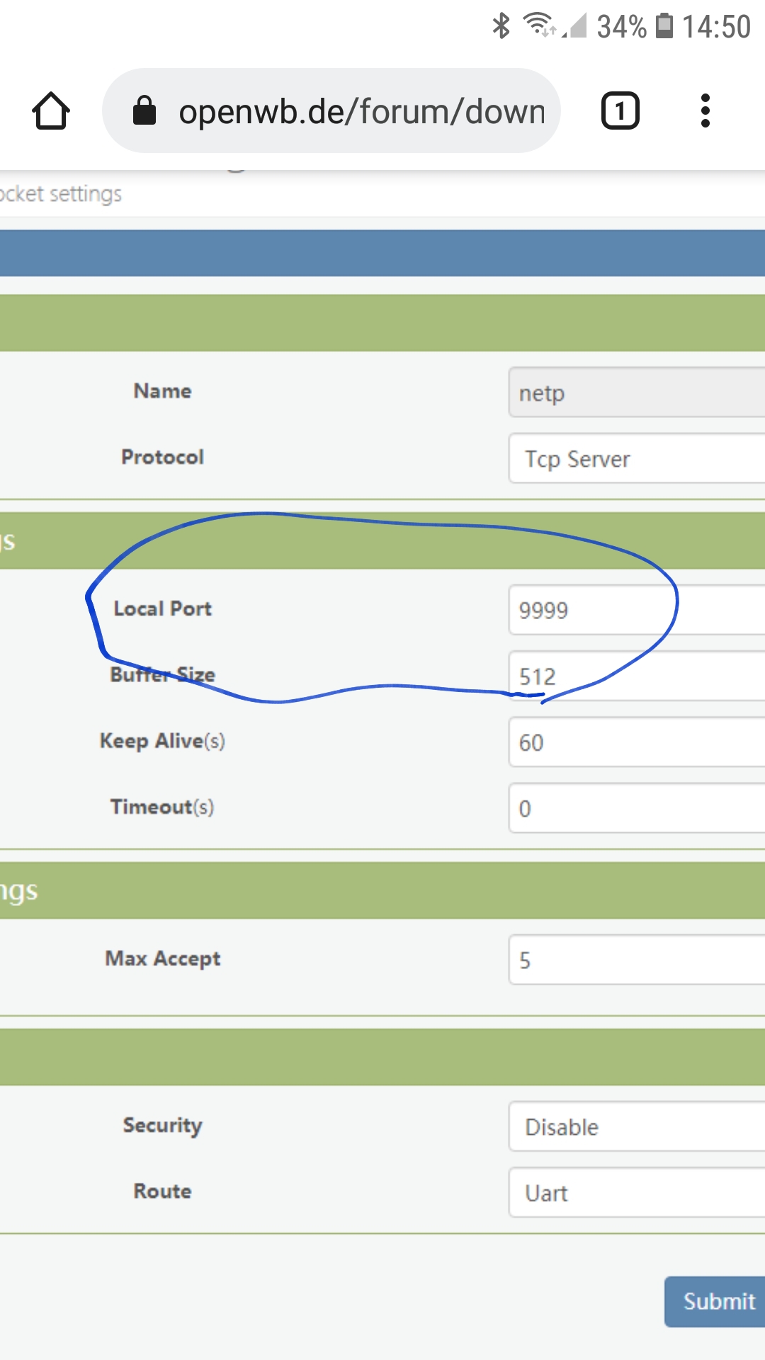This screenshot has width=765, height=1360.
Task: Open the browser three-dot menu
Action: click(705, 111)
